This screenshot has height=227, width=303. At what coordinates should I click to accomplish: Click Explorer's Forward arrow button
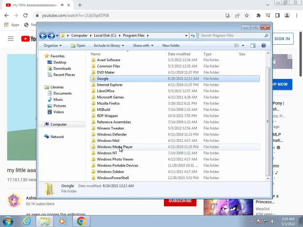(x=51, y=35)
